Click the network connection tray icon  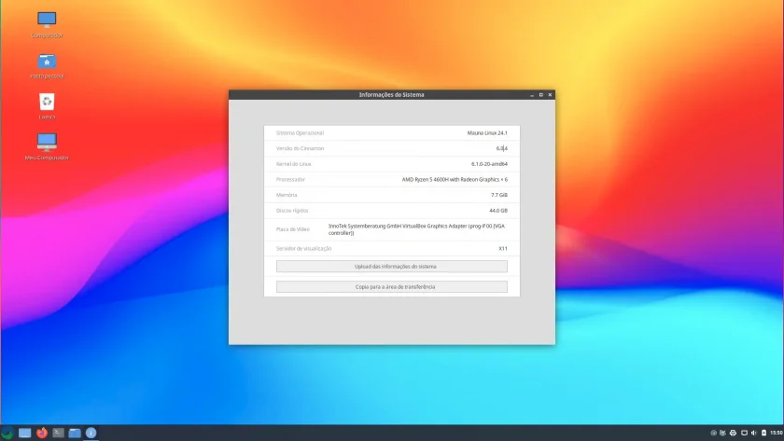pos(744,433)
